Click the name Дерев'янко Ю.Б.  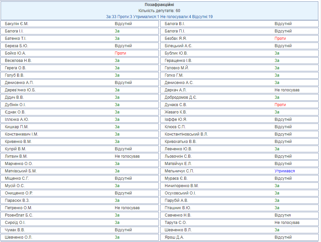[20, 90]
